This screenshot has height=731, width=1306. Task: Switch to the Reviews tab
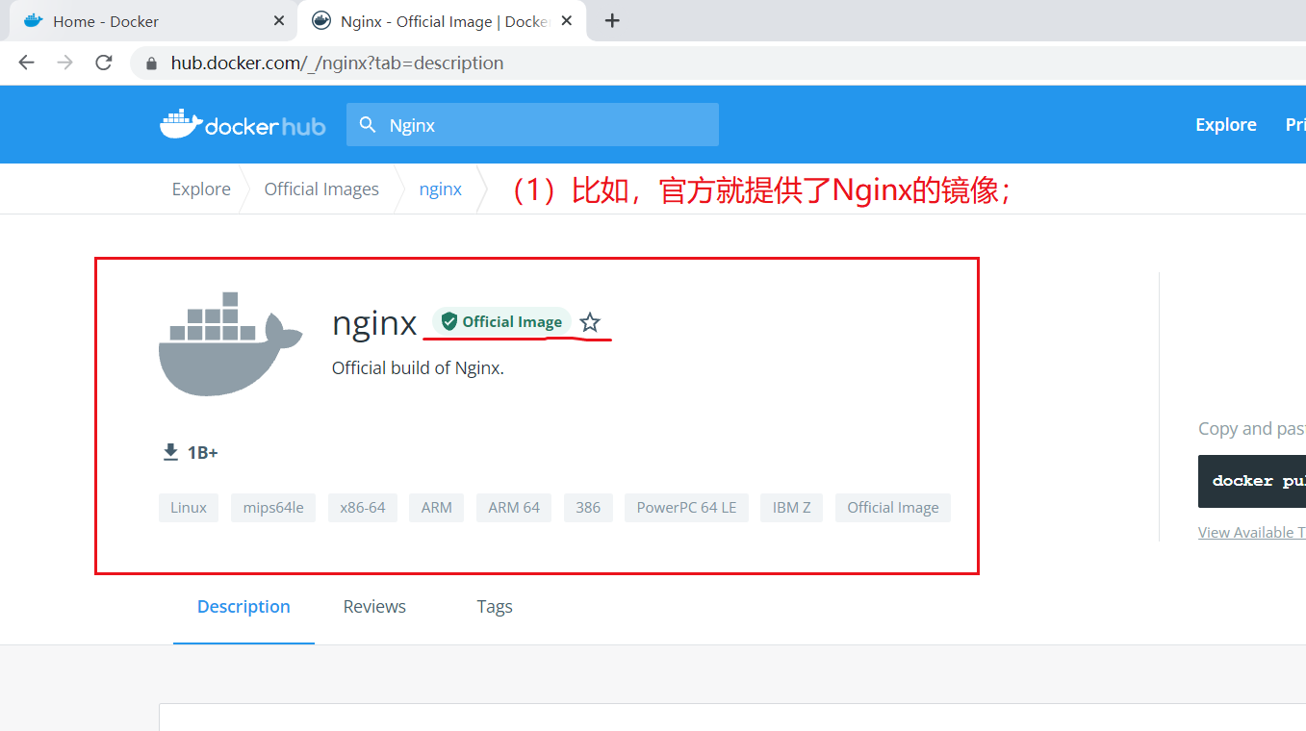(373, 606)
